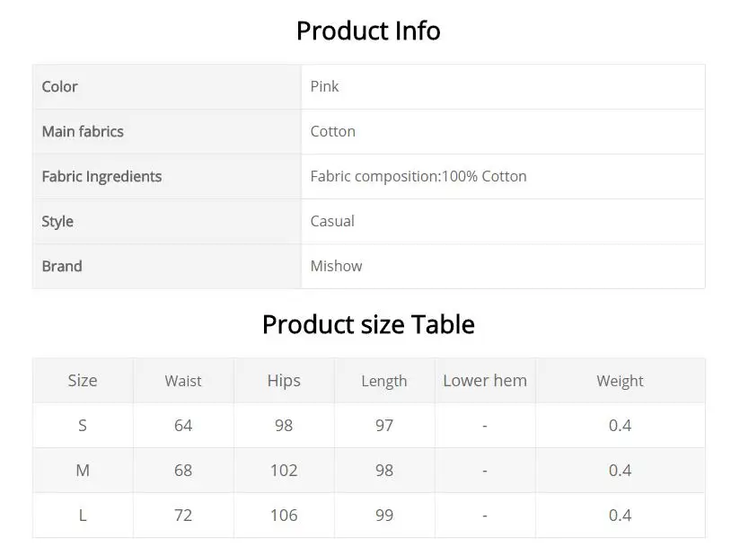The height and width of the screenshot is (547, 731).
Task: Select the Hips column header
Action: [284, 381]
